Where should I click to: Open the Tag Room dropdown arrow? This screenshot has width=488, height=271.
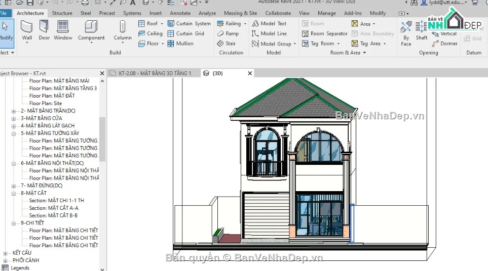[x=339, y=44]
